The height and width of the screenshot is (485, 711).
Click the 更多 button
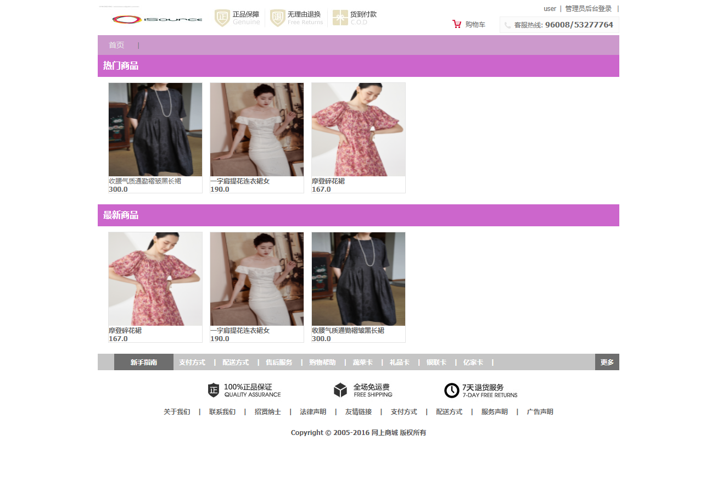point(607,363)
